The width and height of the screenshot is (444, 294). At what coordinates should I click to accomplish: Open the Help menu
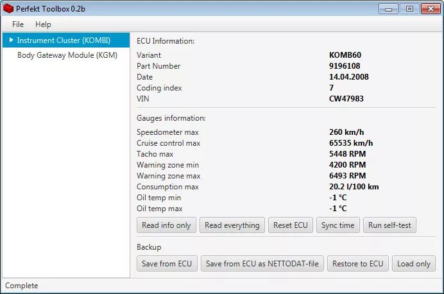[x=43, y=24]
